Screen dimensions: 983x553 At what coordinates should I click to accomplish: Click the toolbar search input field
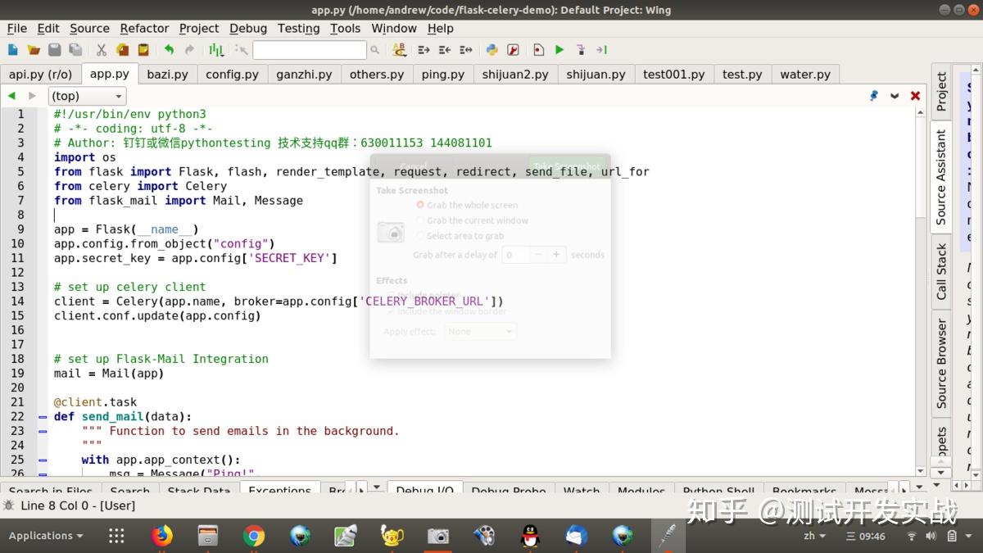click(x=310, y=49)
